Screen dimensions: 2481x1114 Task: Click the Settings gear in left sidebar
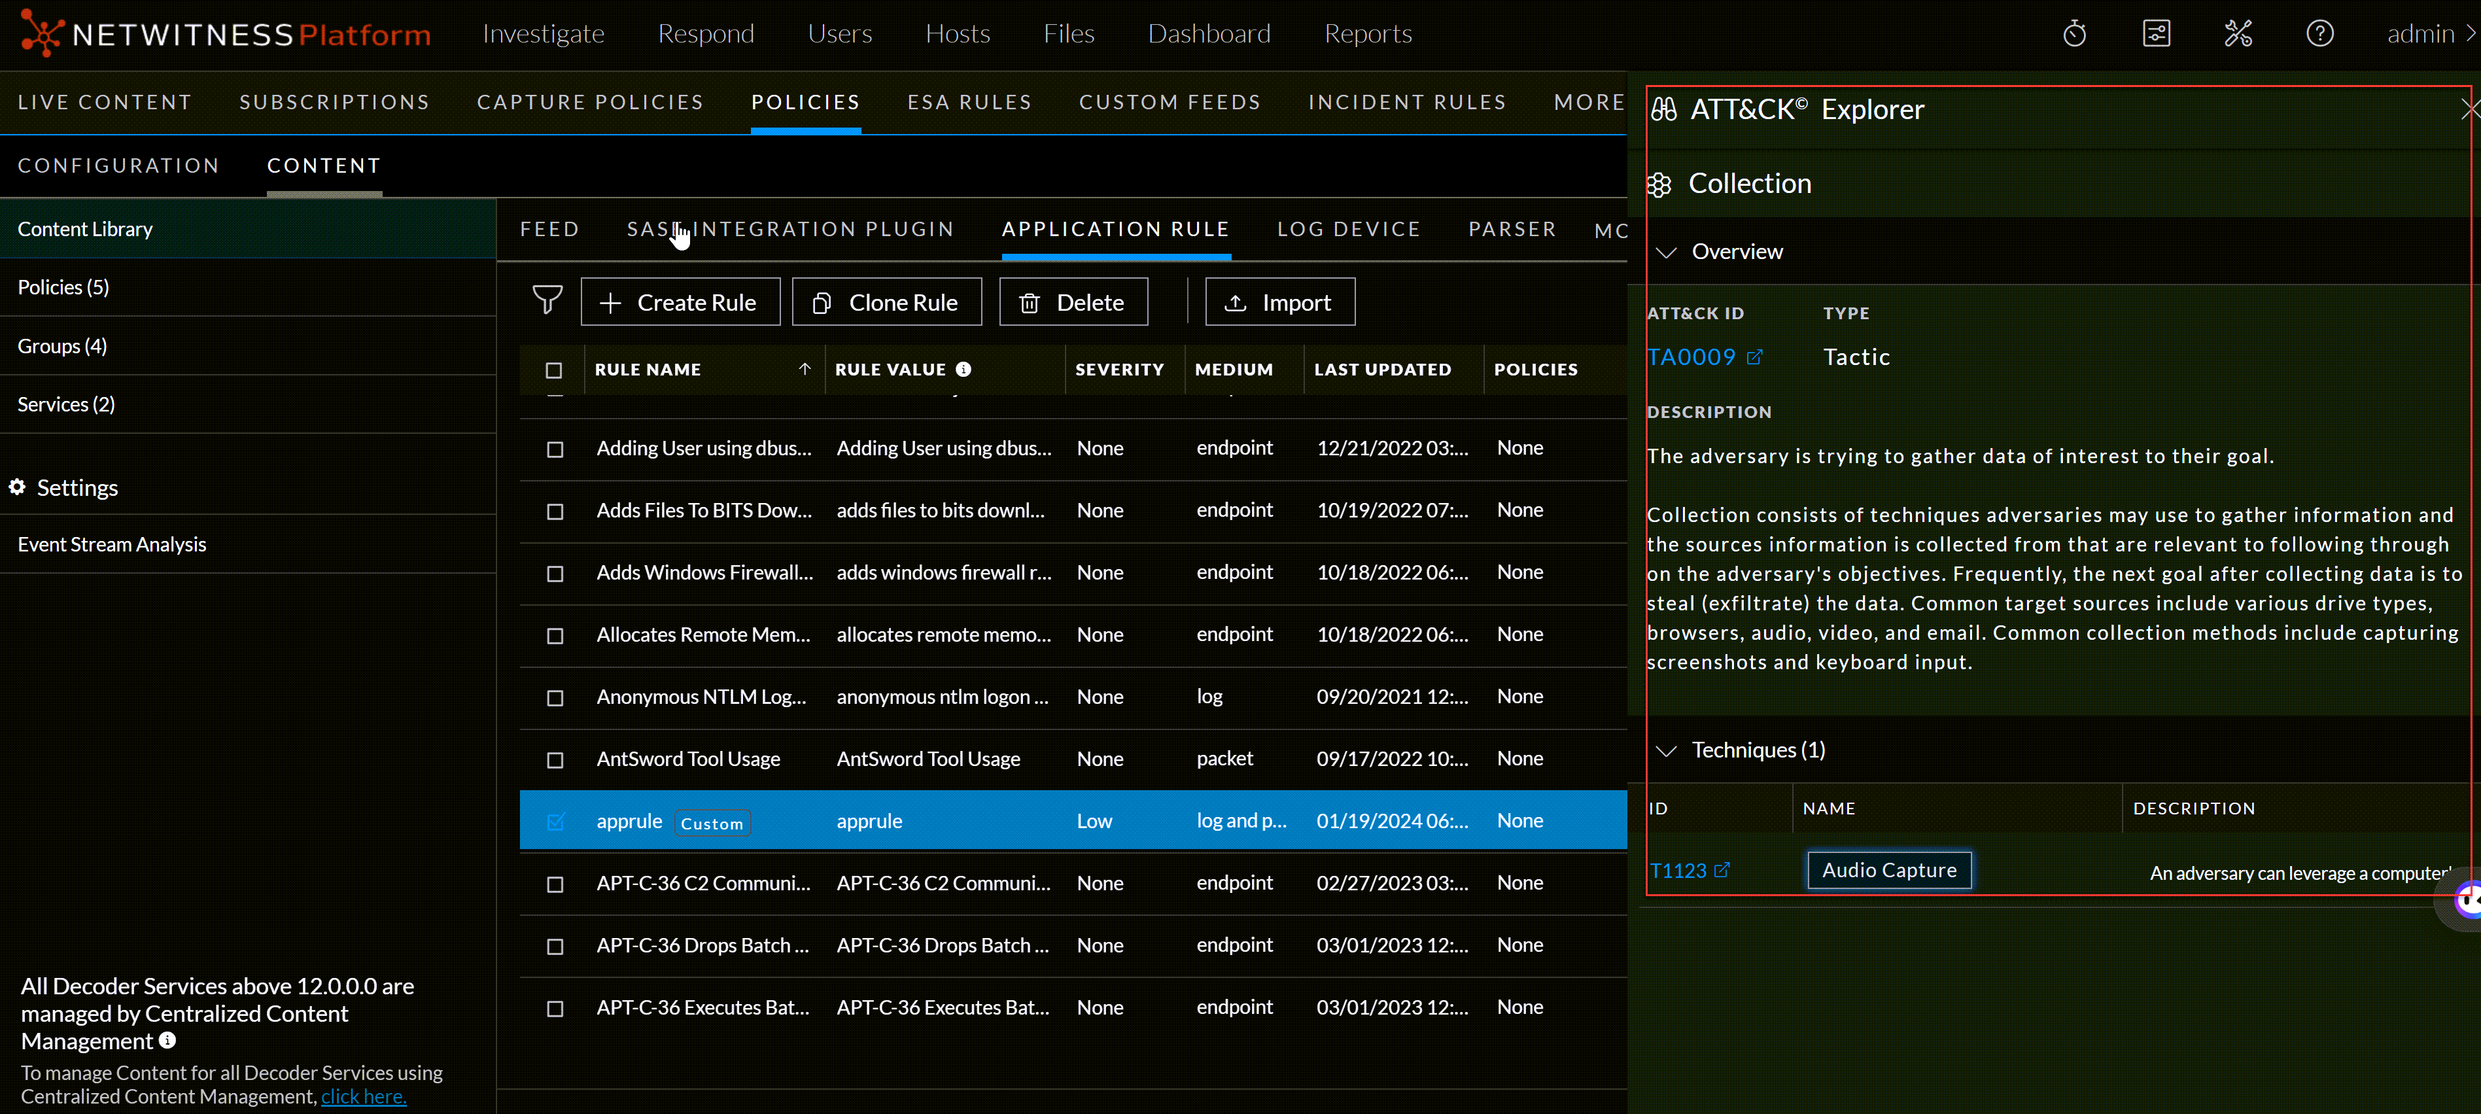click(x=16, y=487)
